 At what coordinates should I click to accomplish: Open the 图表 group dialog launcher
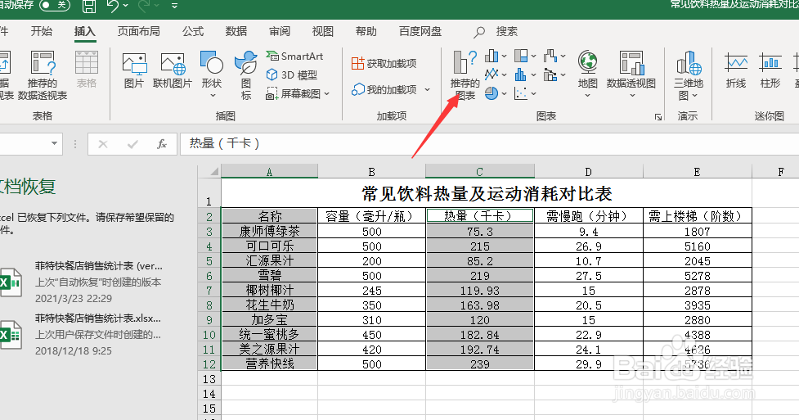coord(658,117)
